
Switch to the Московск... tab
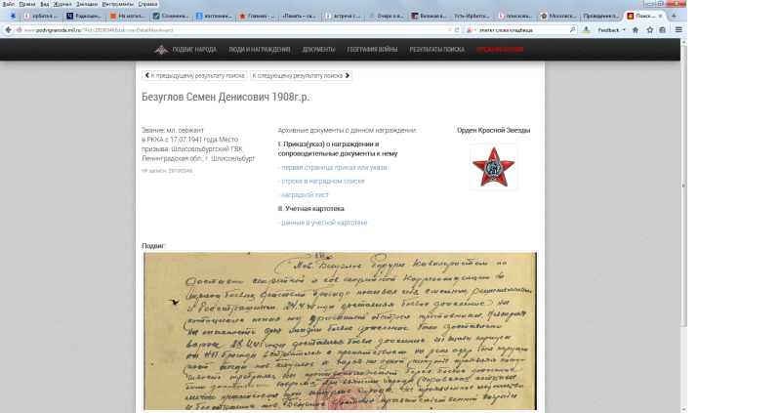[557, 16]
